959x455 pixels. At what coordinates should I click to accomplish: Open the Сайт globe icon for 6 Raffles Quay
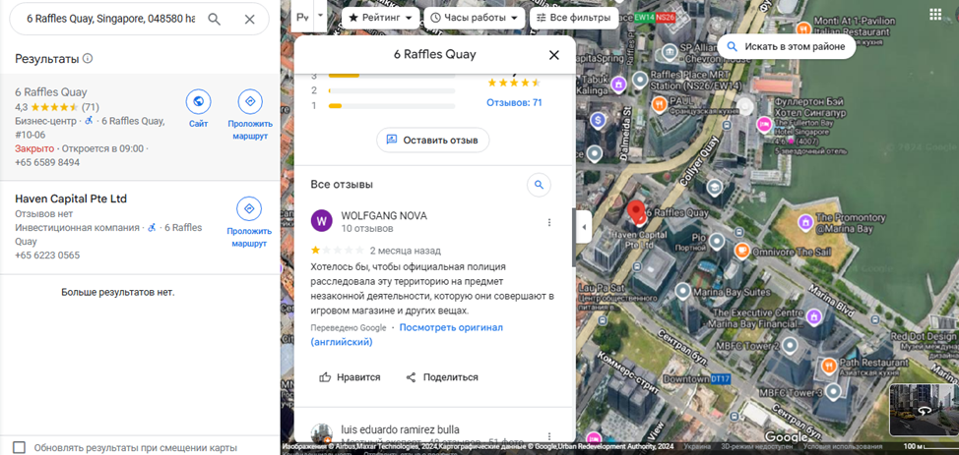198,101
